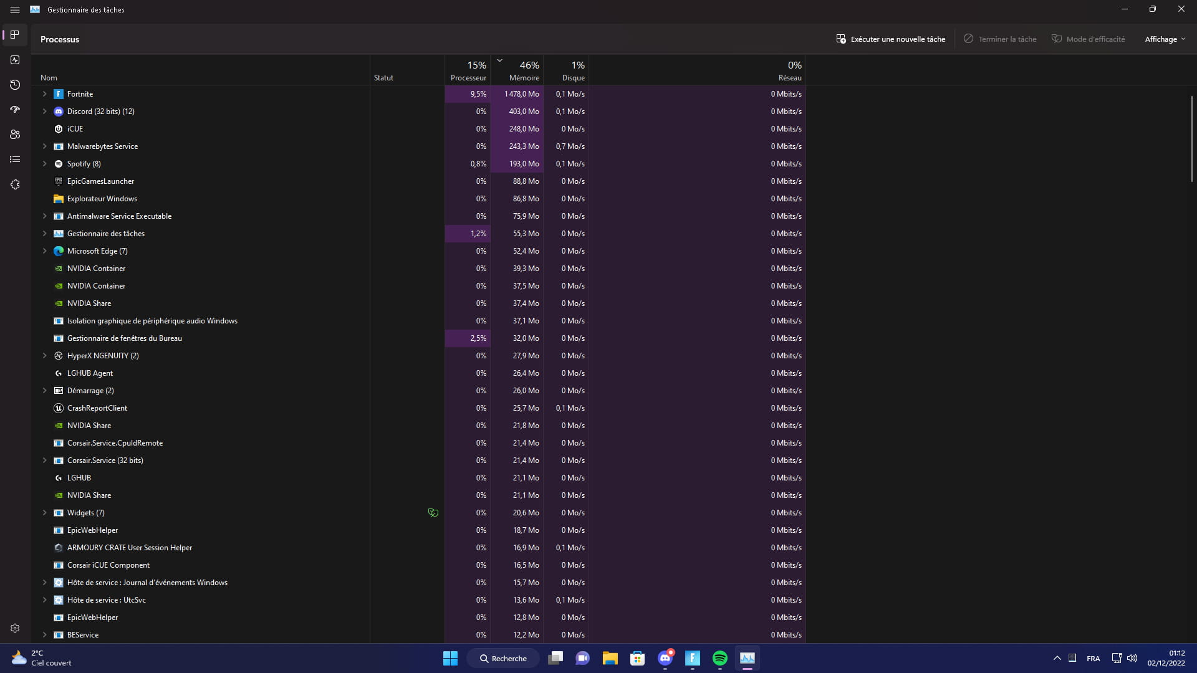Open Windows Start menu

click(450, 658)
